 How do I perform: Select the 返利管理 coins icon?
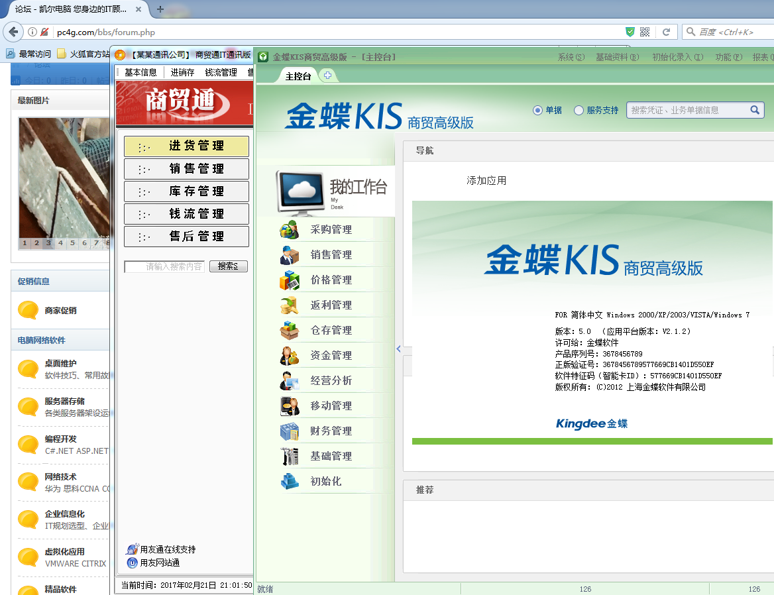[x=290, y=305]
